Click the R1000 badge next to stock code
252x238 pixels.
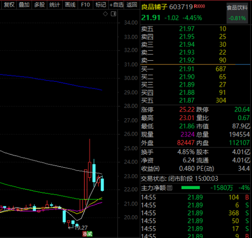tap(199, 6)
